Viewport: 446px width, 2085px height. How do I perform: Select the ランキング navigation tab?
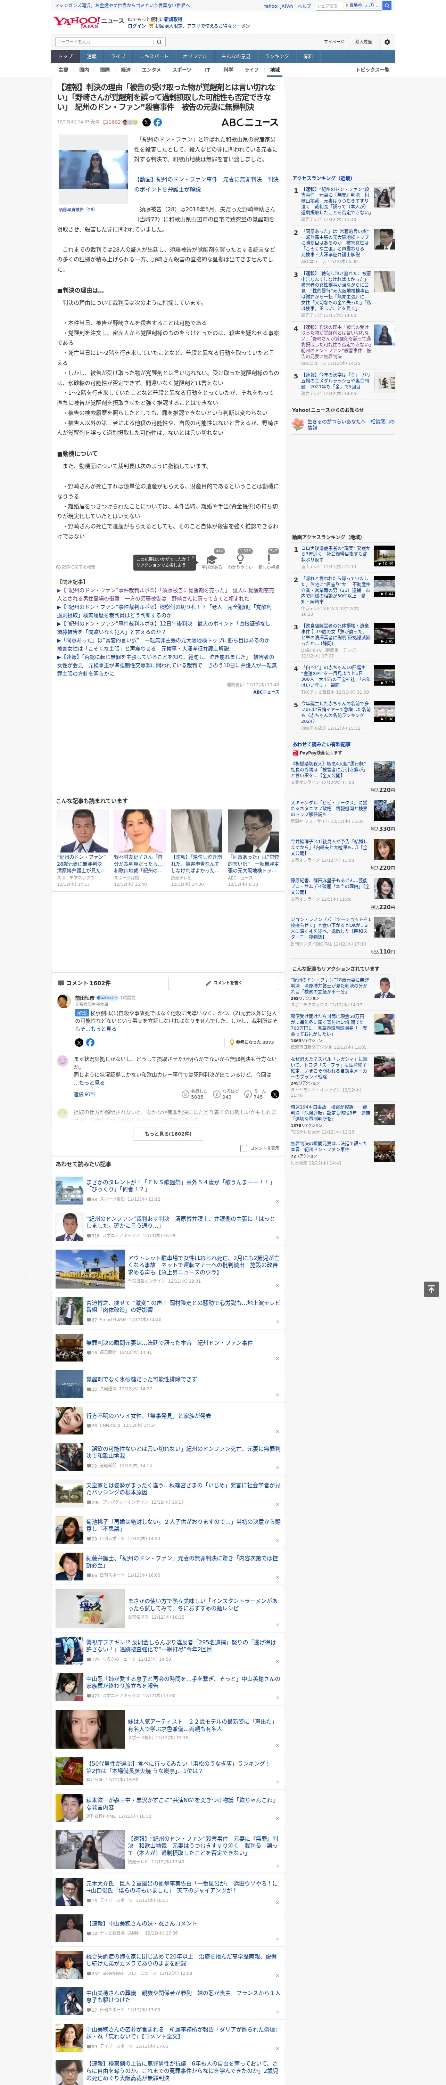(x=277, y=56)
